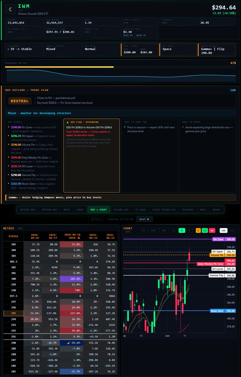Toggle the red 50 moving average
Screen dimensions: 241x377
[x=212, y=230]
